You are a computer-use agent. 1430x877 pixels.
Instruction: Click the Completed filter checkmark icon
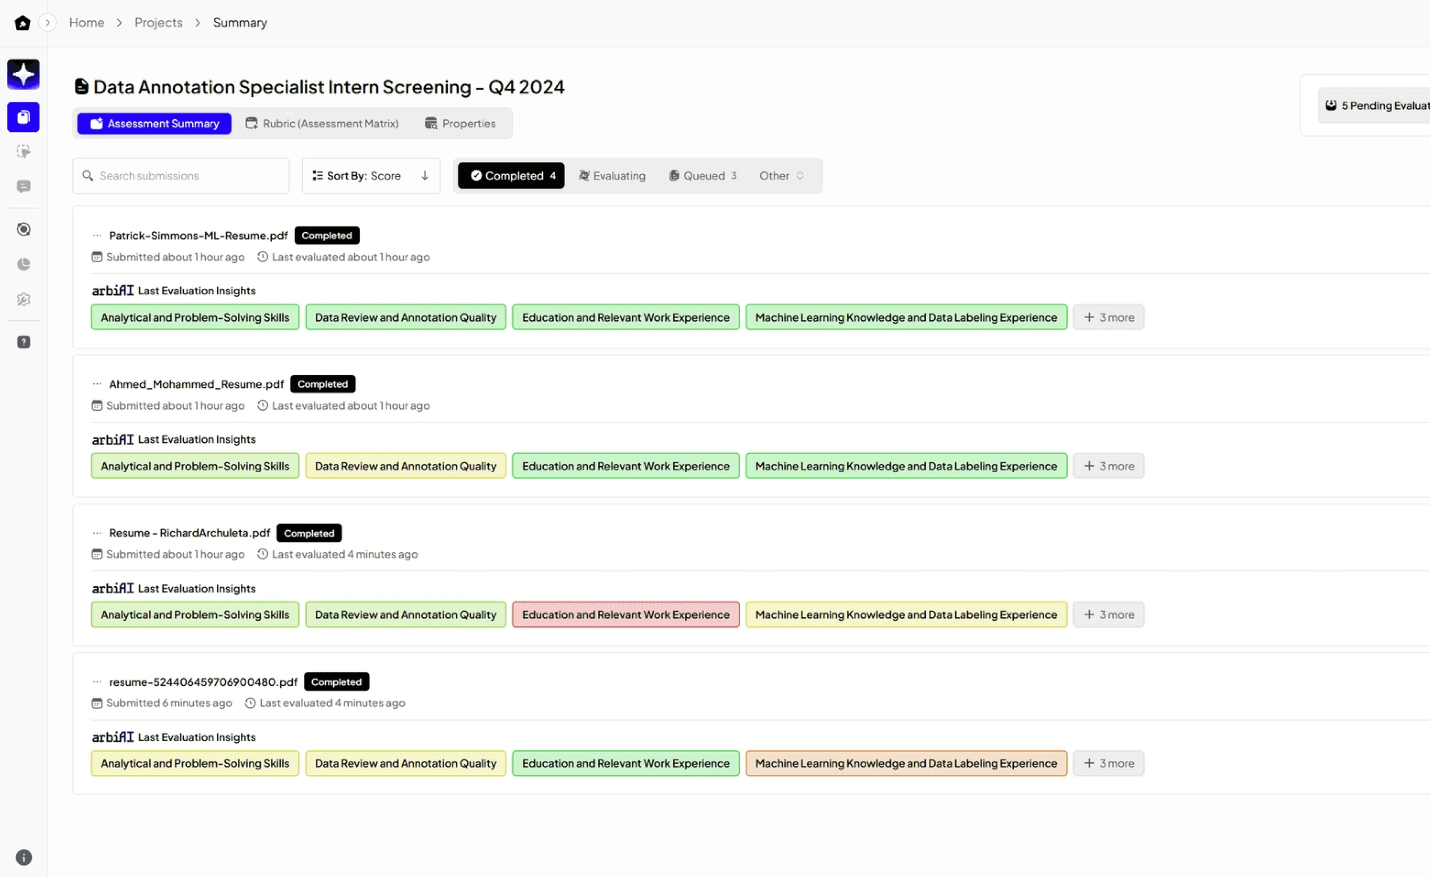[x=476, y=176]
